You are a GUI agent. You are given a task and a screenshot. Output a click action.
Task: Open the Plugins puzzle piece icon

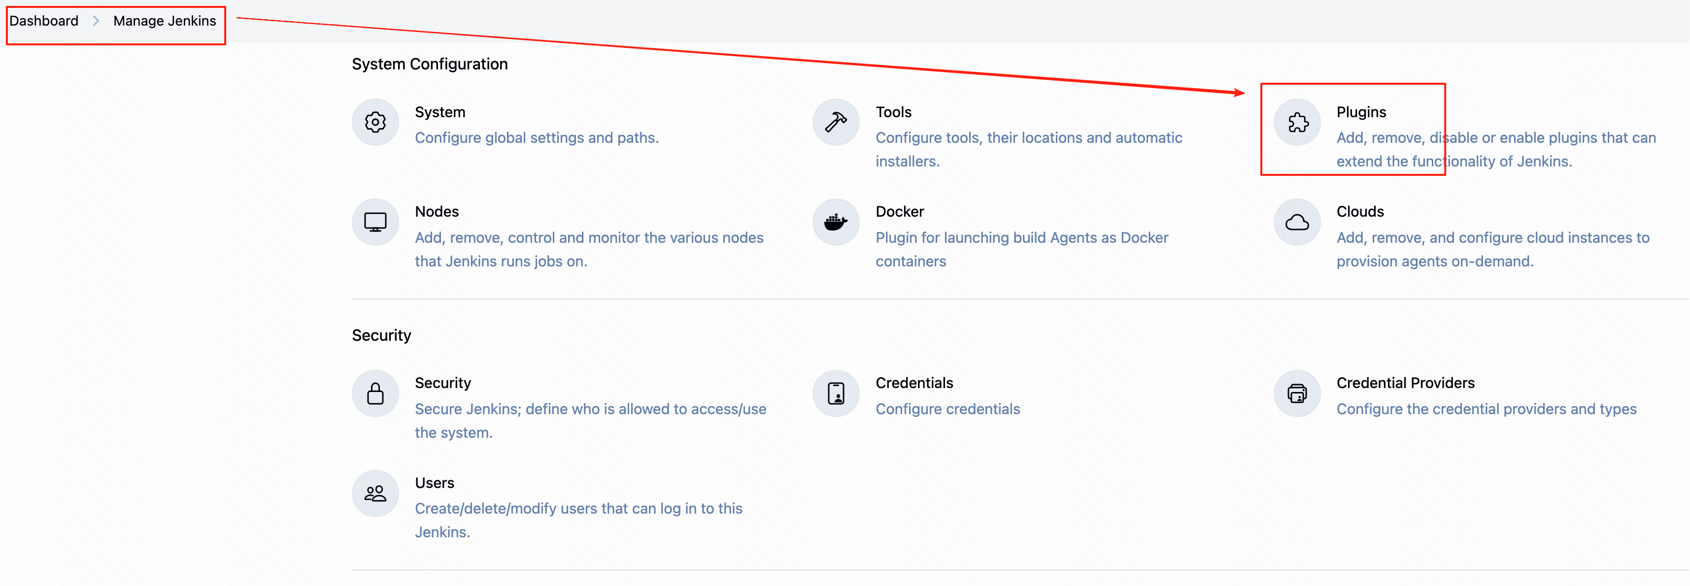(1297, 123)
